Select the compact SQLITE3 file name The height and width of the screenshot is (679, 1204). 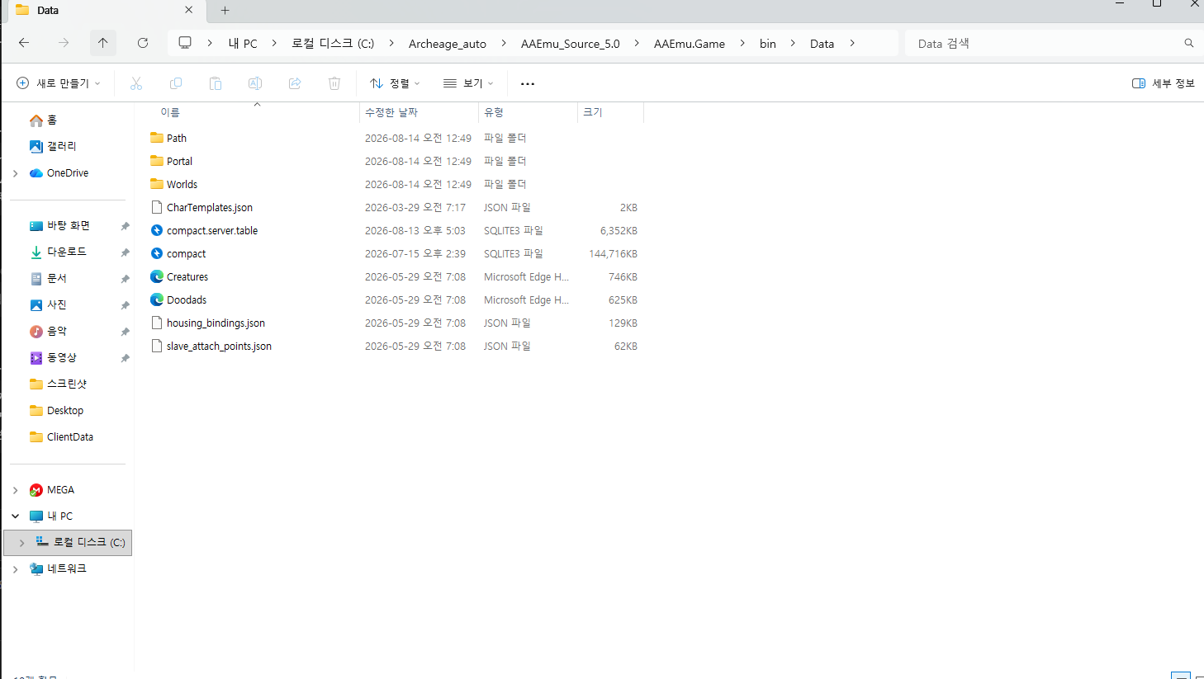point(186,254)
